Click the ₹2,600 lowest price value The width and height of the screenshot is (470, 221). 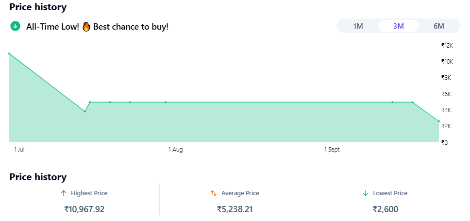click(x=386, y=209)
